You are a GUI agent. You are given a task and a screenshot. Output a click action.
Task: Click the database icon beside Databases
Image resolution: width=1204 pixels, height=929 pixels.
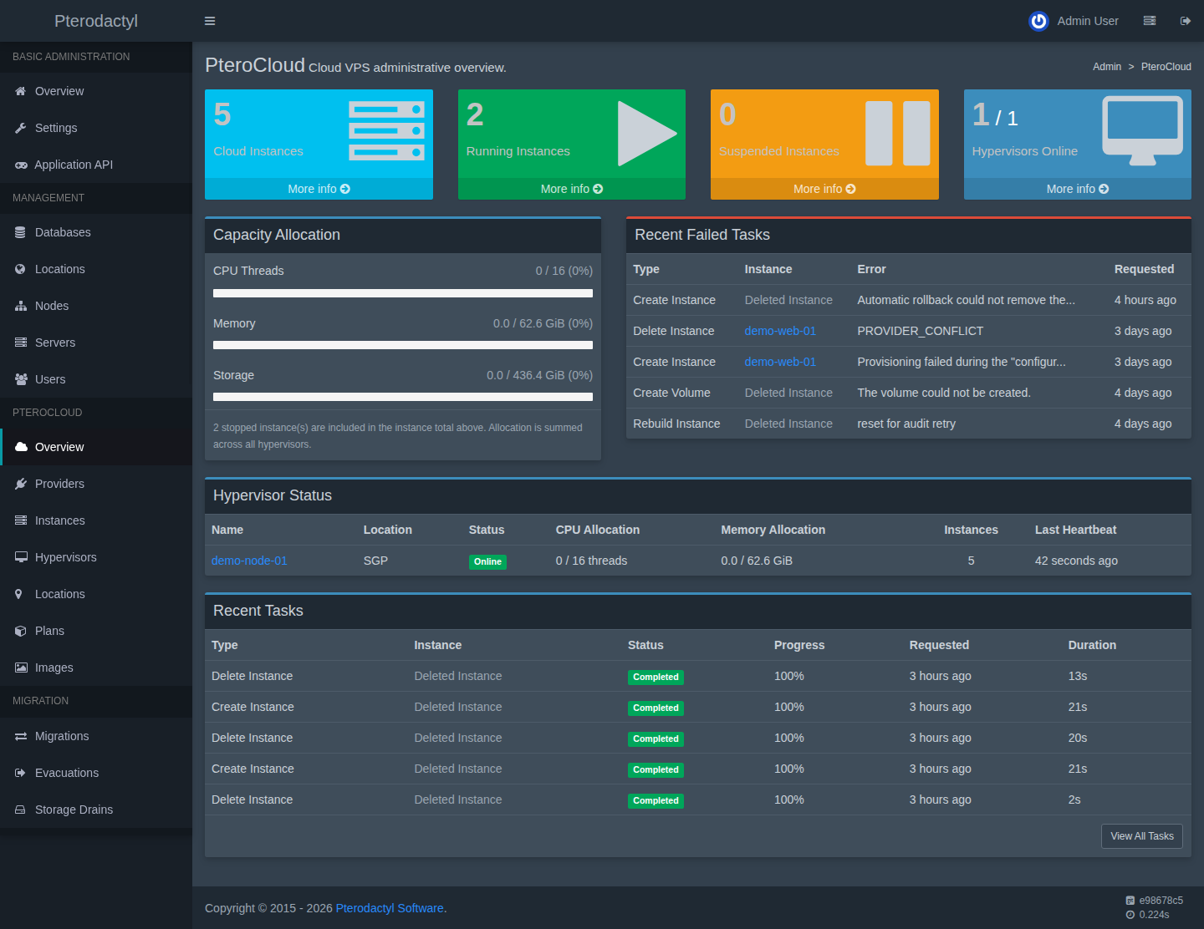tap(21, 232)
